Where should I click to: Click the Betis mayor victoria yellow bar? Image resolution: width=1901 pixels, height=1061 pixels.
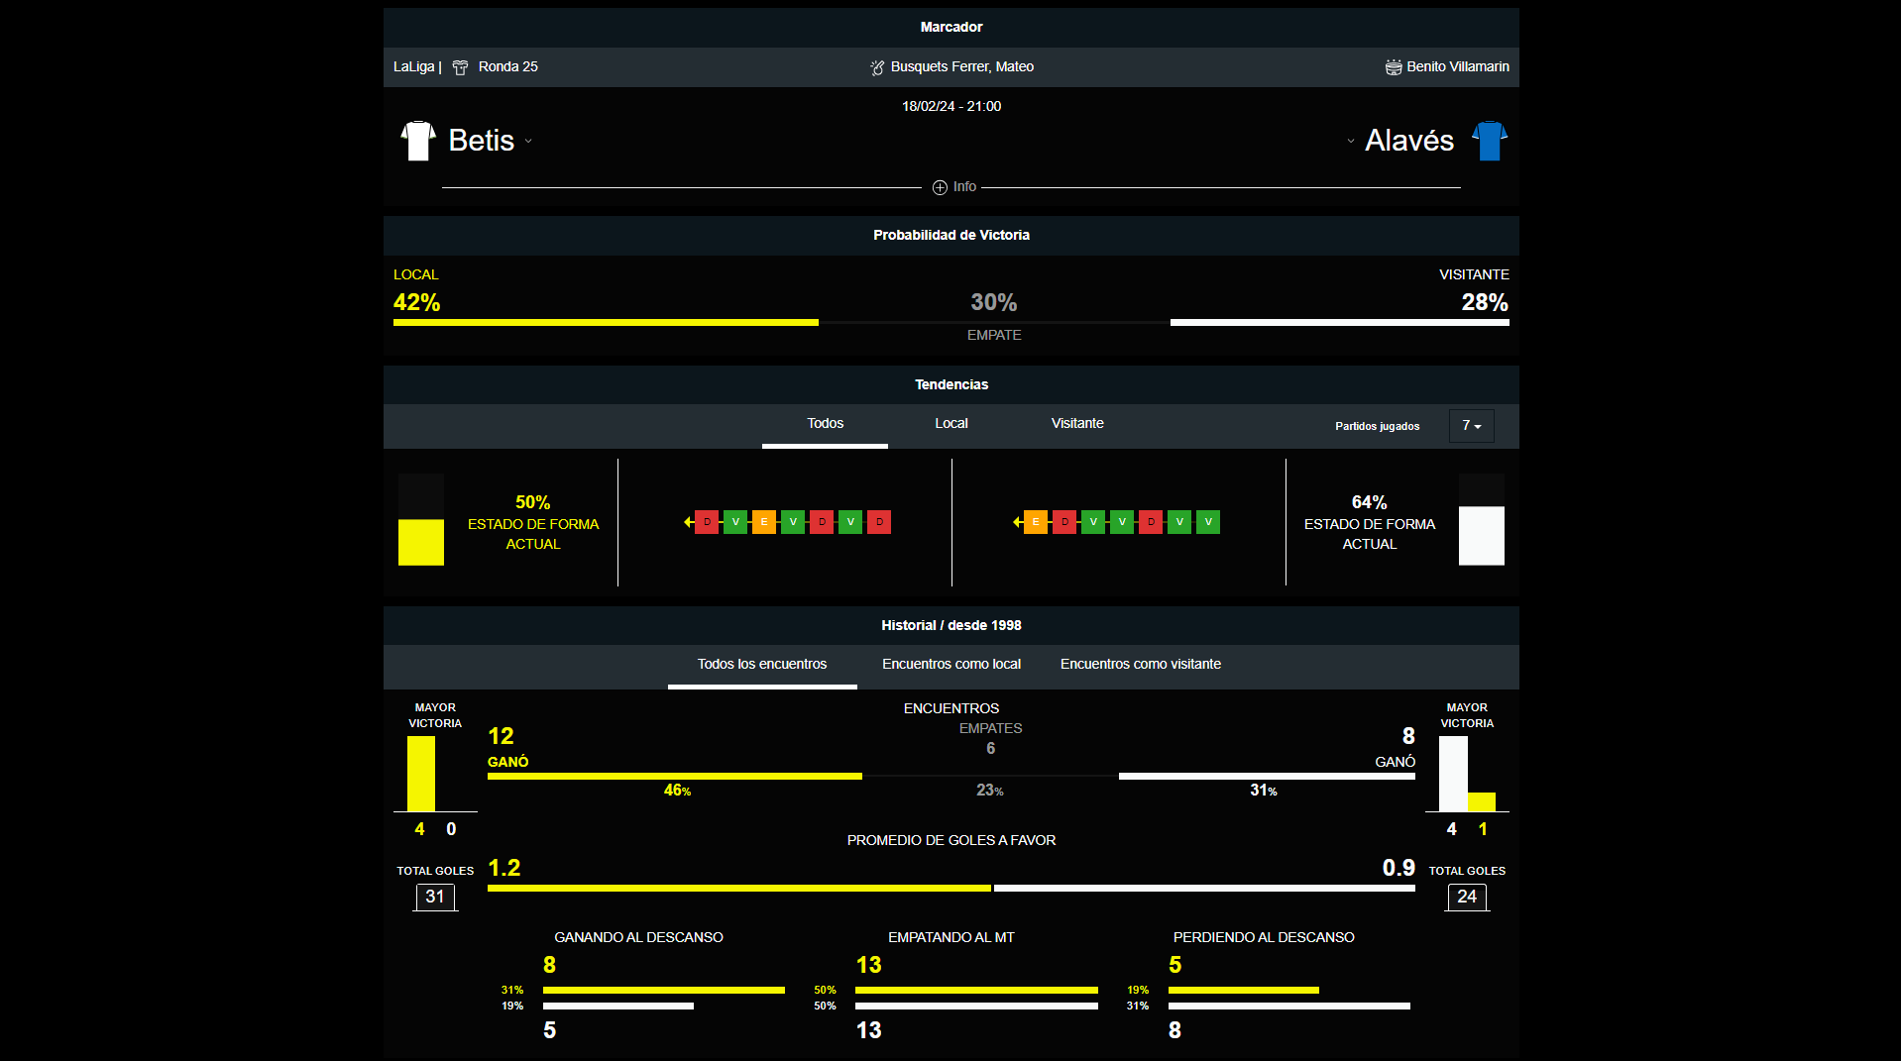point(421,774)
